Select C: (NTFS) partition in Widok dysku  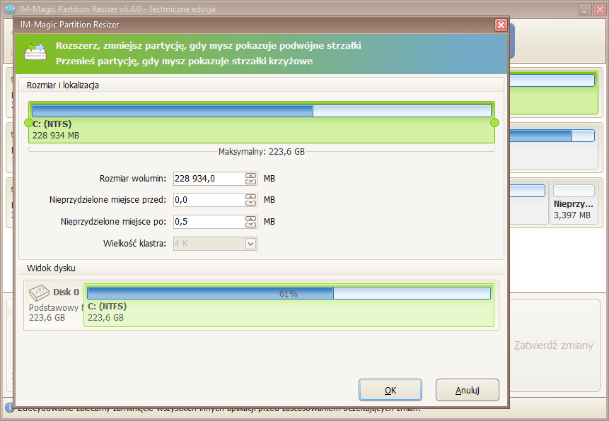coord(289,305)
